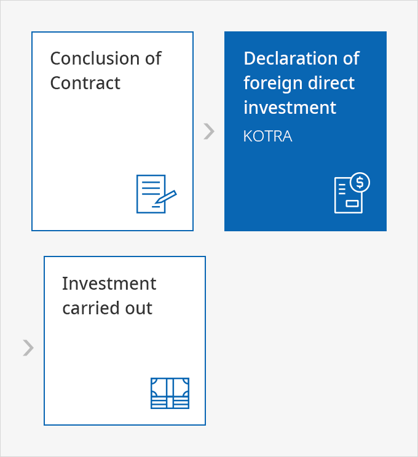Click the vertical band on money bundle icon

point(170,393)
